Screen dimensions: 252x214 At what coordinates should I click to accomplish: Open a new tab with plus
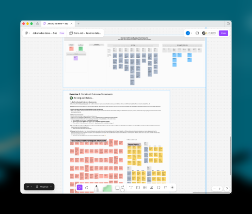click(78, 24)
